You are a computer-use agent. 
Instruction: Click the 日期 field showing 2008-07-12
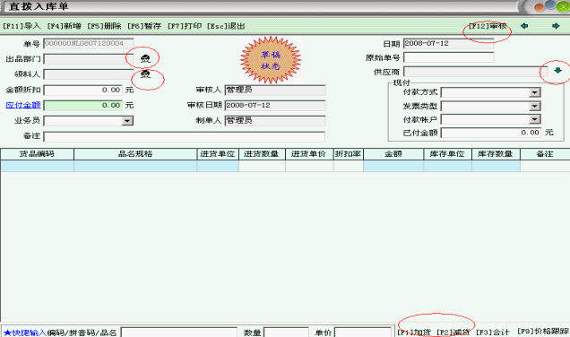coord(449,43)
